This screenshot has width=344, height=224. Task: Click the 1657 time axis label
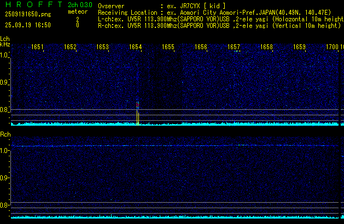click(234, 47)
